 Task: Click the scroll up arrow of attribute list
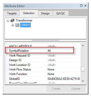pyautogui.click(x=83, y=45)
